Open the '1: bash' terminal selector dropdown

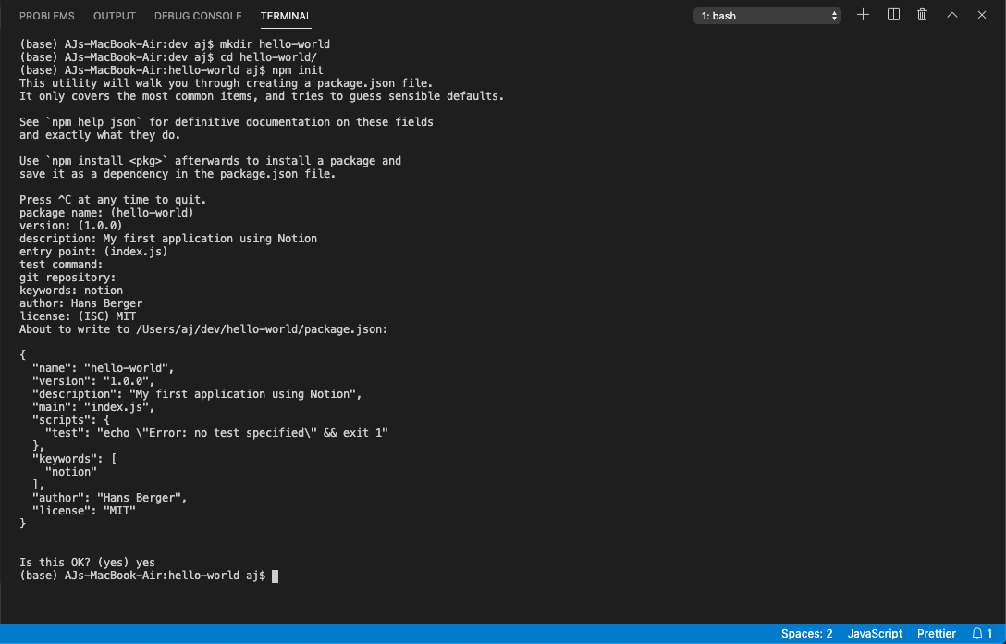[767, 16]
